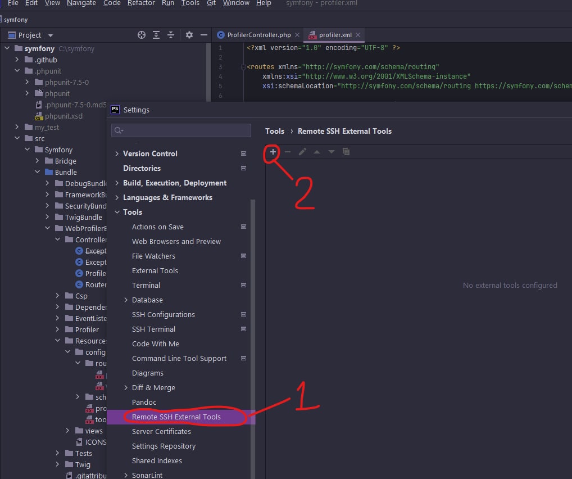Select Remote SSH External Tools setting
This screenshot has width=572, height=479.
176,417
